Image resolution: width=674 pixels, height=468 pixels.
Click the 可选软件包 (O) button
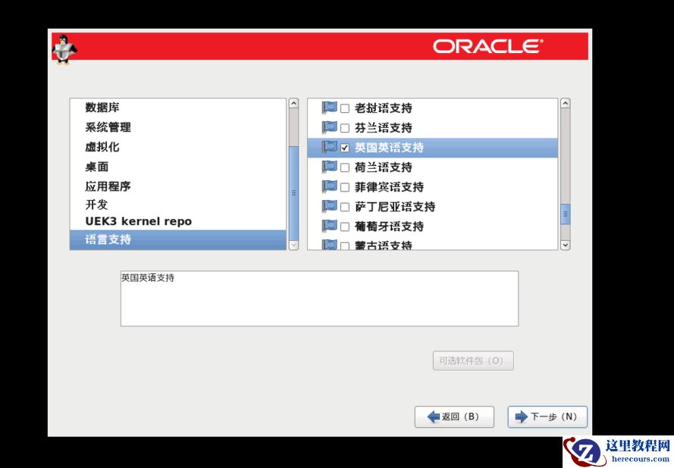(x=473, y=360)
